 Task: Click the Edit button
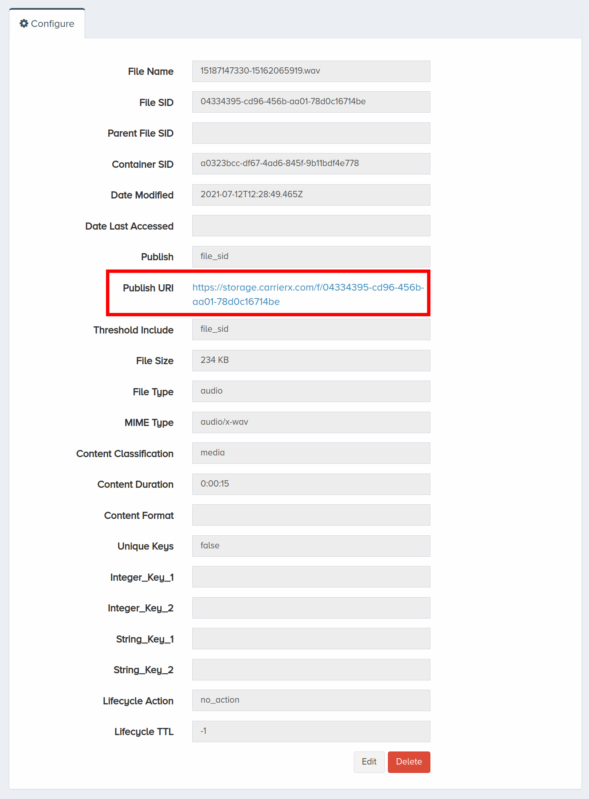point(369,762)
